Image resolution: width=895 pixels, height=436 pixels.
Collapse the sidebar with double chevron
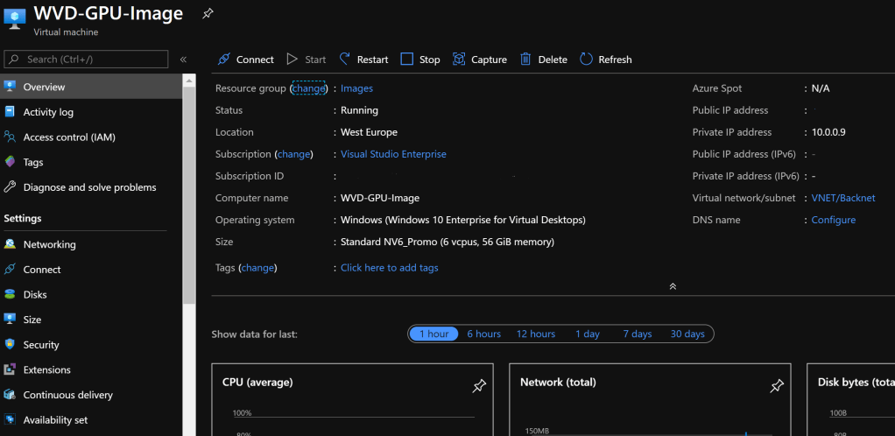point(183,60)
